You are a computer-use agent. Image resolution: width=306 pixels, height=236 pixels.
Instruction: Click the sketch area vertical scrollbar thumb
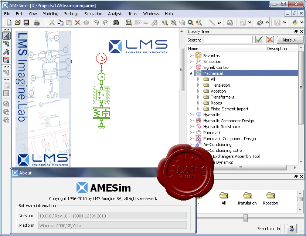pyautogui.click(x=181, y=69)
